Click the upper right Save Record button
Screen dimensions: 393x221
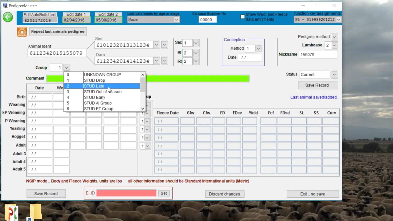(317, 85)
